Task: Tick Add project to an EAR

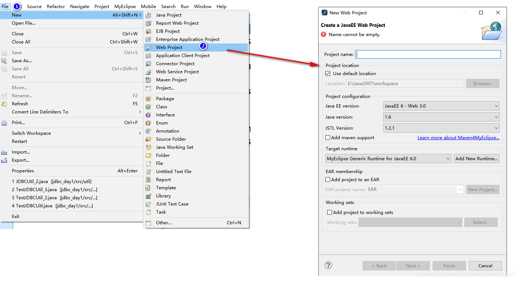Action: tap(328, 180)
